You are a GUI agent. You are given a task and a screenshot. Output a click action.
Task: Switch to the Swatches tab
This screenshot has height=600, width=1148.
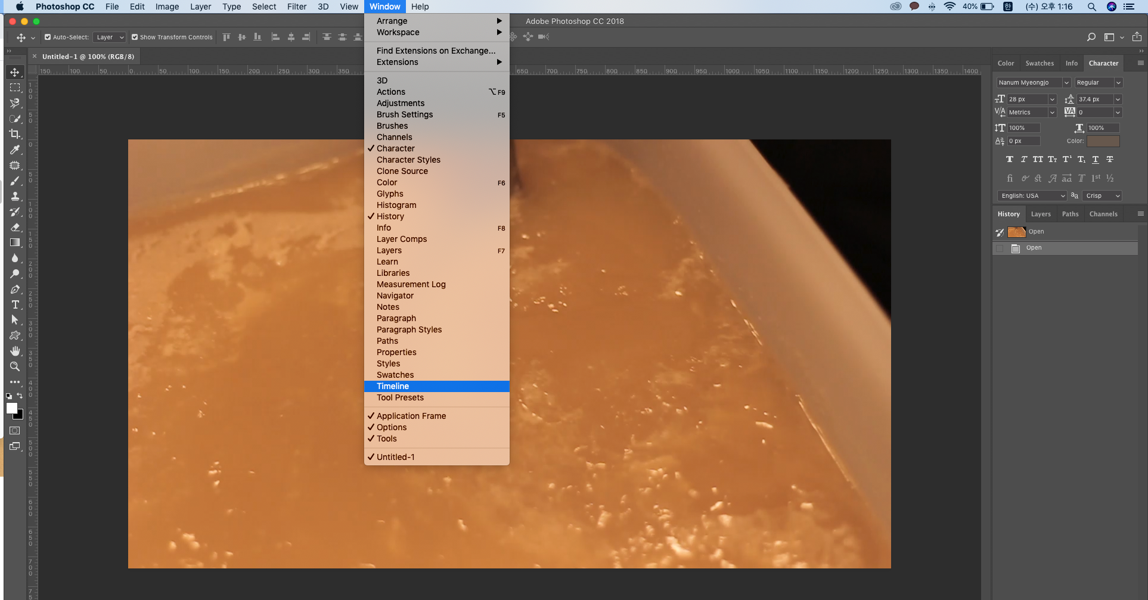click(1040, 63)
